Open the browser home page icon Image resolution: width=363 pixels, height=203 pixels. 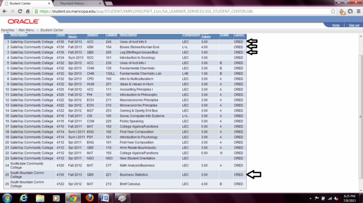point(28,11)
